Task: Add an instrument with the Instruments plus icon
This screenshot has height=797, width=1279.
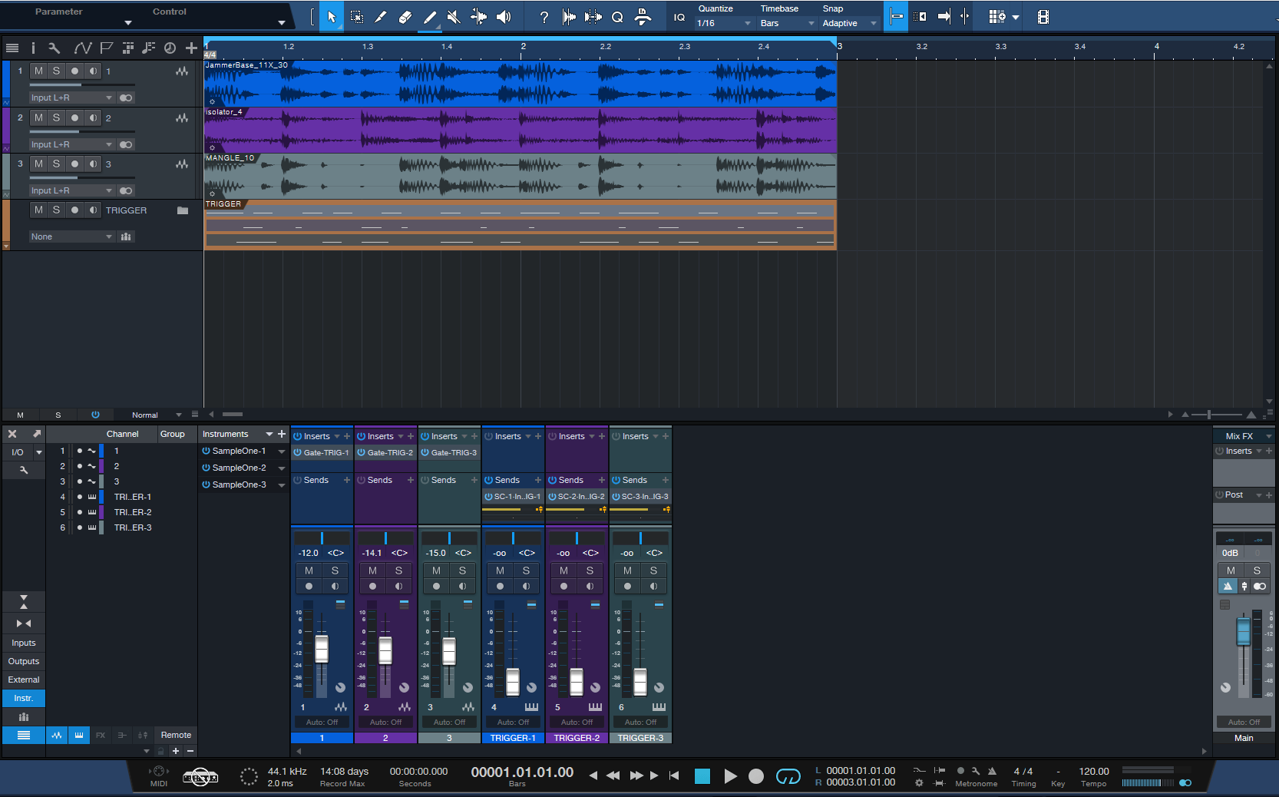Action: pos(282,434)
